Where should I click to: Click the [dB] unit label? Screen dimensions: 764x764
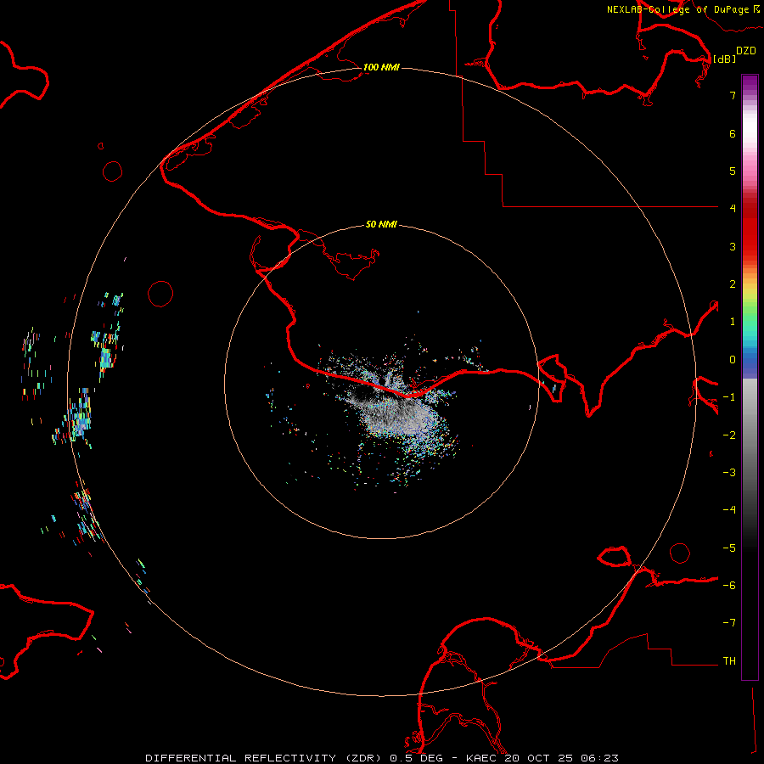tap(724, 59)
